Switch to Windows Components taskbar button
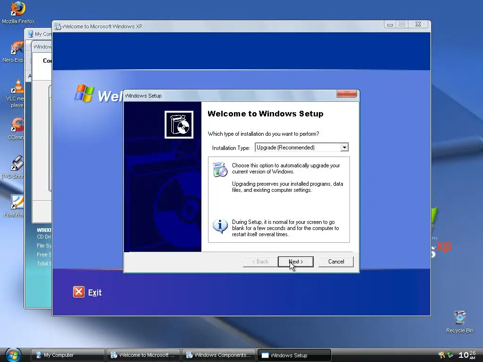This screenshot has width=483, height=362. coord(219,355)
